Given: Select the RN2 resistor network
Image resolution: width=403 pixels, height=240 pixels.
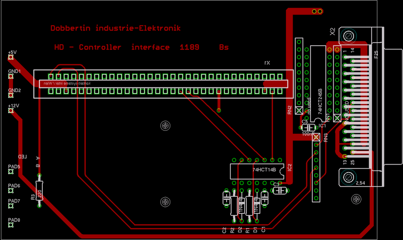Looking at the screenshot, I should click(299, 75).
